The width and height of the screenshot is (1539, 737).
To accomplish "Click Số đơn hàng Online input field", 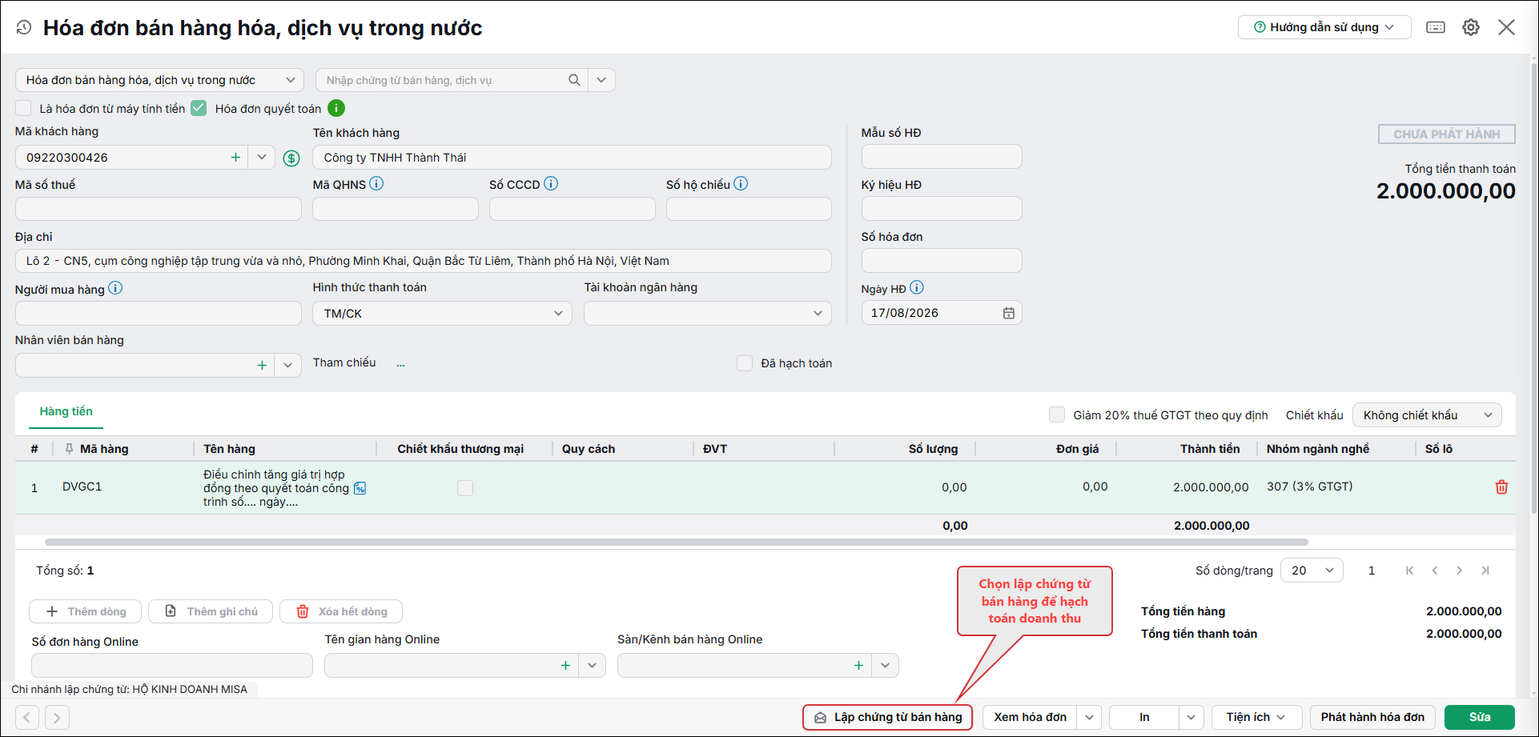I will tap(172, 665).
